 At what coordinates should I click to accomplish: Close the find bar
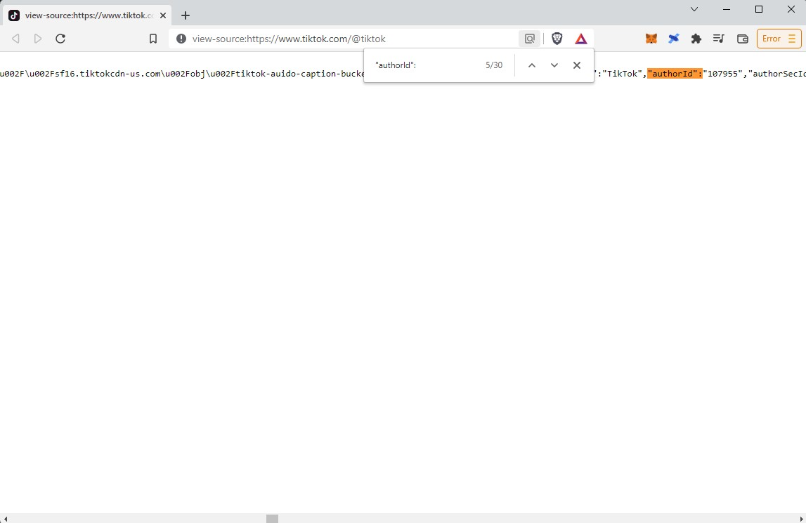577,65
